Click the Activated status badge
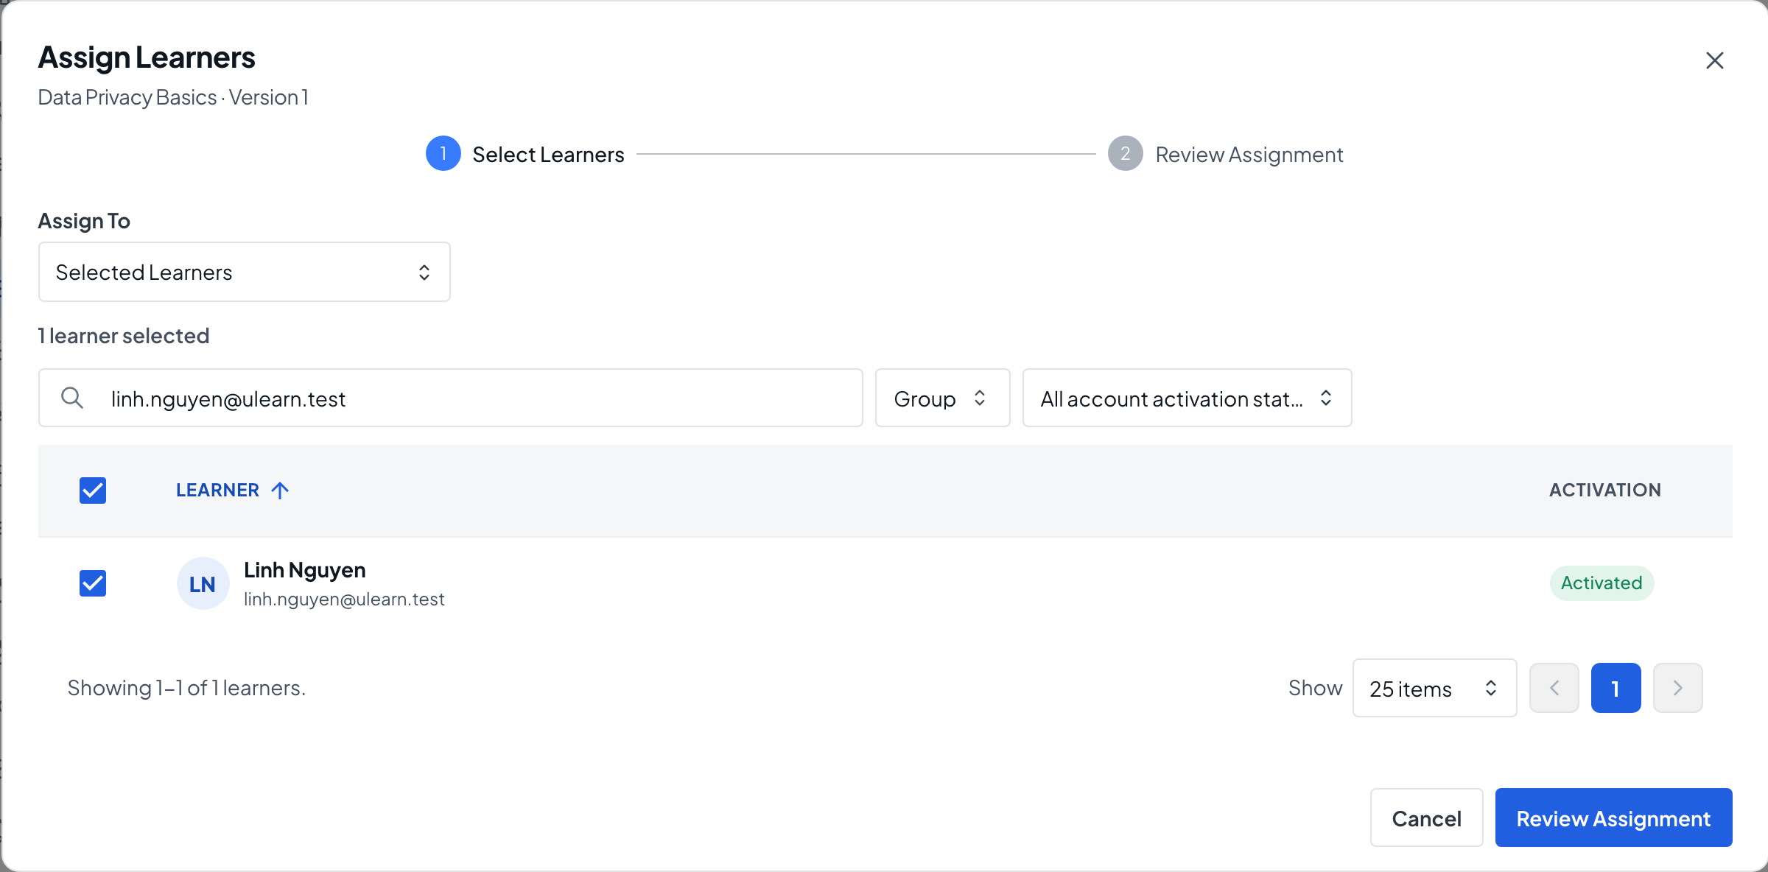 [x=1602, y=583]
